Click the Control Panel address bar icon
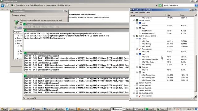The image size is (198, 111). pyautogui.click(x=12, y=5)
